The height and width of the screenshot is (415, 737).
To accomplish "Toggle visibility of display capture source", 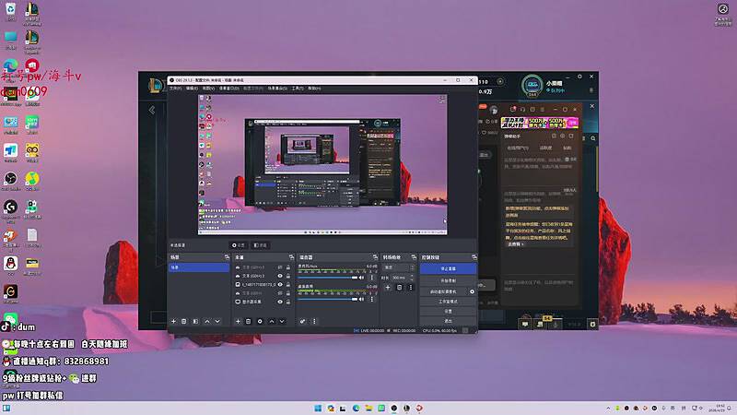I will point(278,302).
